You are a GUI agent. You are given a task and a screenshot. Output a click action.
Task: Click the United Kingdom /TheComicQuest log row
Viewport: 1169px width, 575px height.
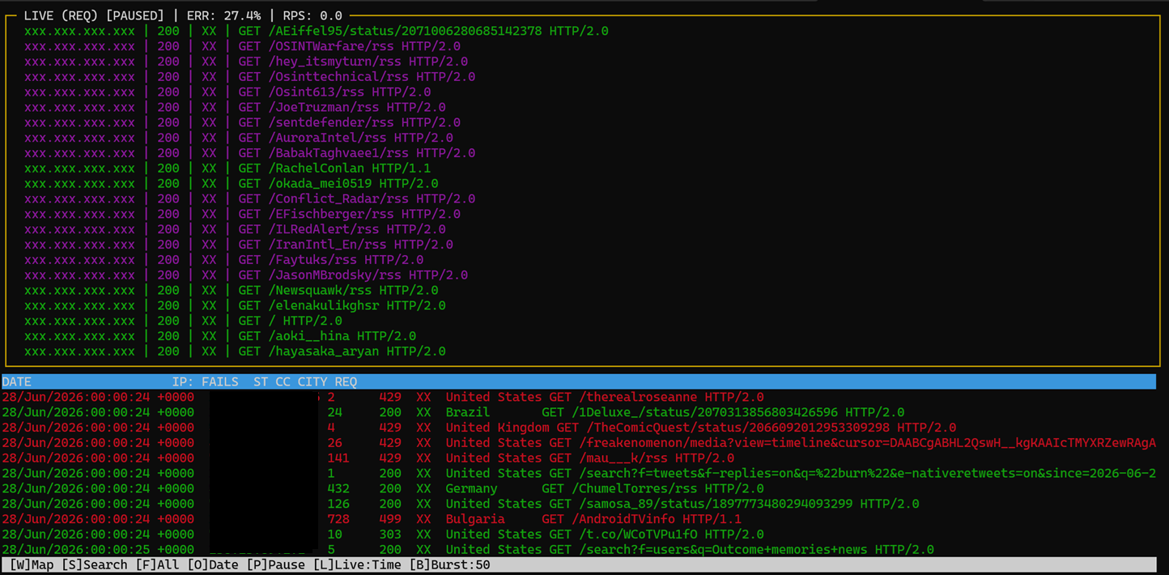pos(479,428)
